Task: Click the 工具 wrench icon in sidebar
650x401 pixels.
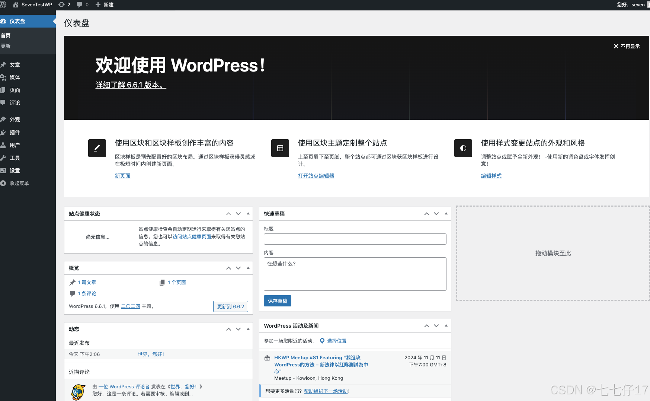Action: 3,158
